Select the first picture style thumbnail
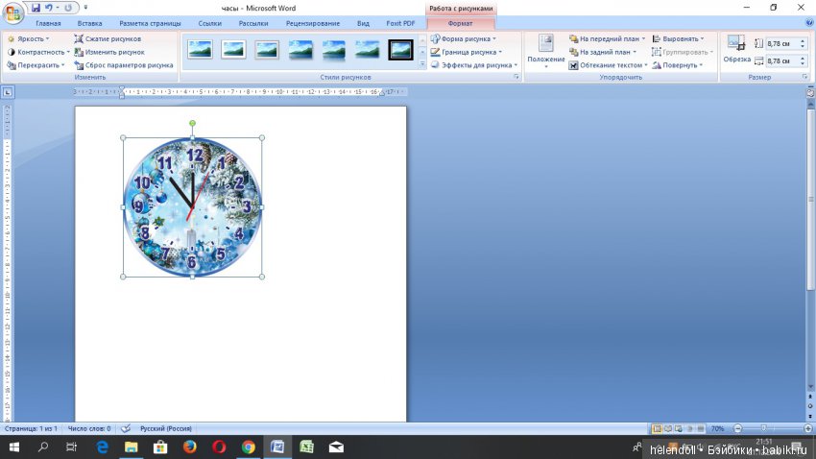Image resolution: width=816 pixels, height=459 pixels. 200,49
